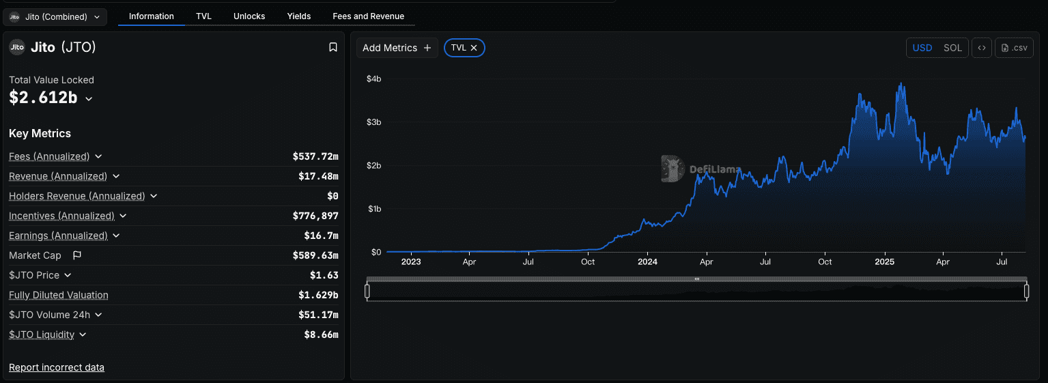Expand Holders Revenue (Annualized) row
Image resolution: width=1048 pixels, height=383 pixels.
(154, 196)
